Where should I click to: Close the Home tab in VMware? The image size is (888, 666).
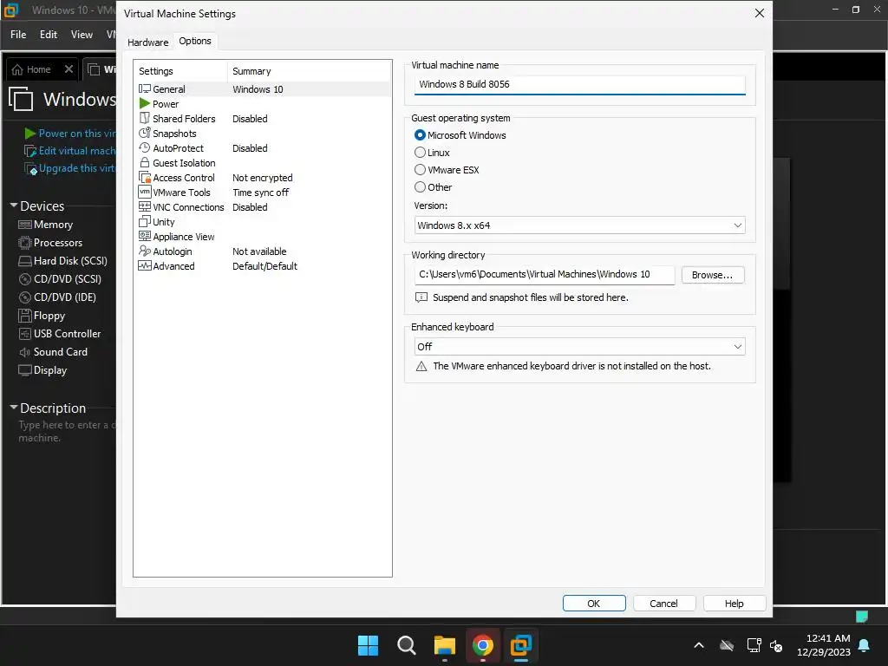point(69,69)
